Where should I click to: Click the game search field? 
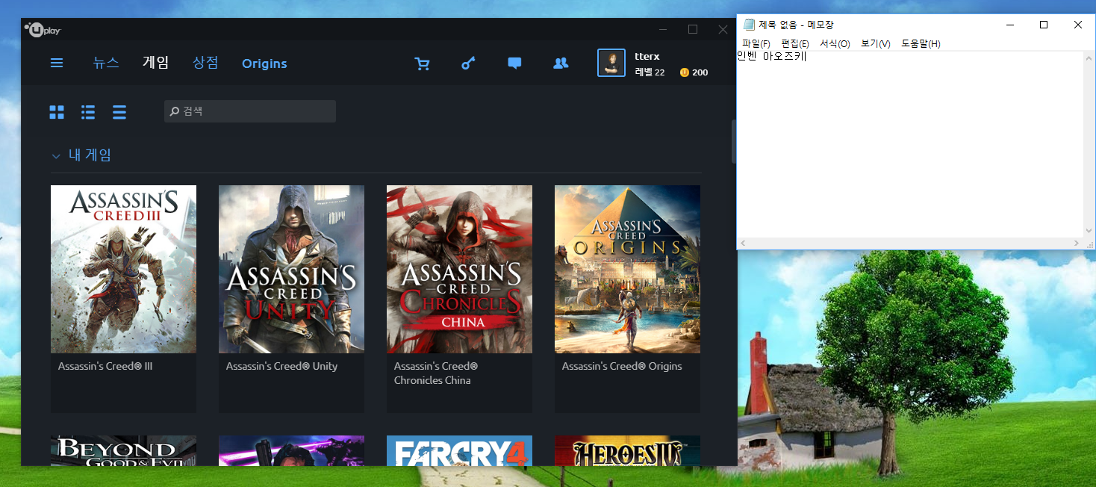[250, 111]
